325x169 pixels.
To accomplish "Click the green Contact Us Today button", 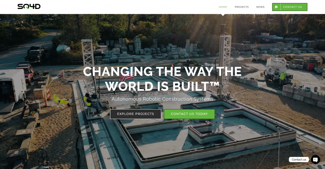I will click(x=189, y=114).
